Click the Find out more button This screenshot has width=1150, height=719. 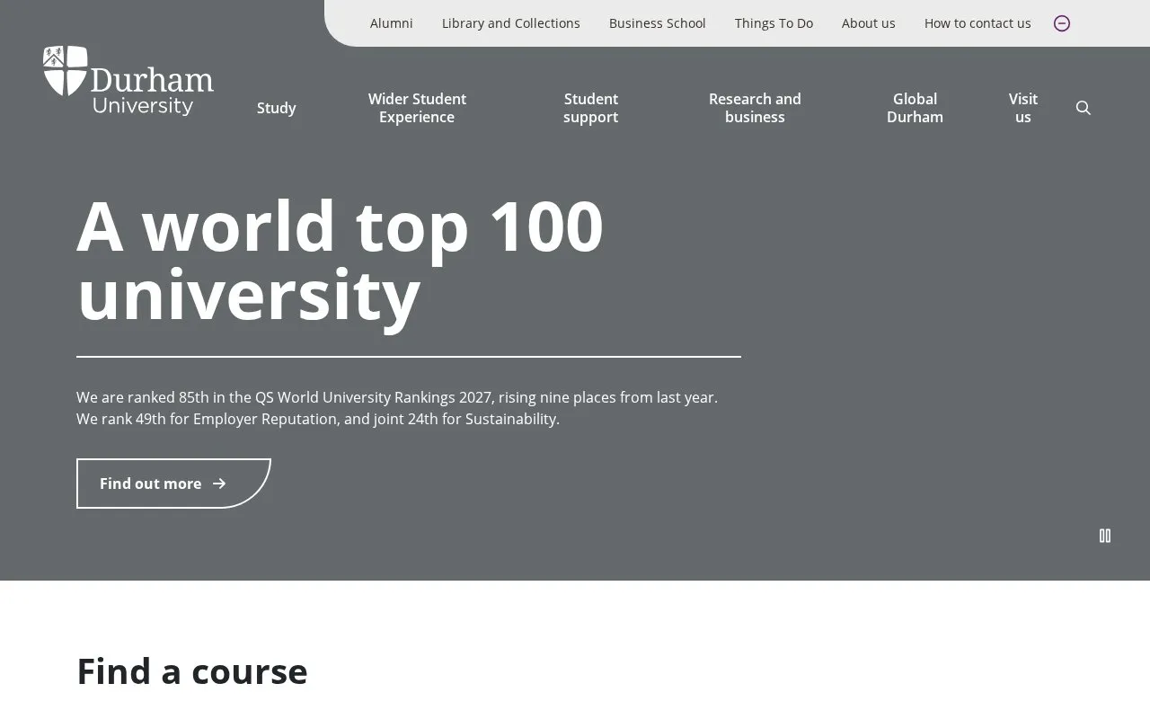tap(173, 484)
